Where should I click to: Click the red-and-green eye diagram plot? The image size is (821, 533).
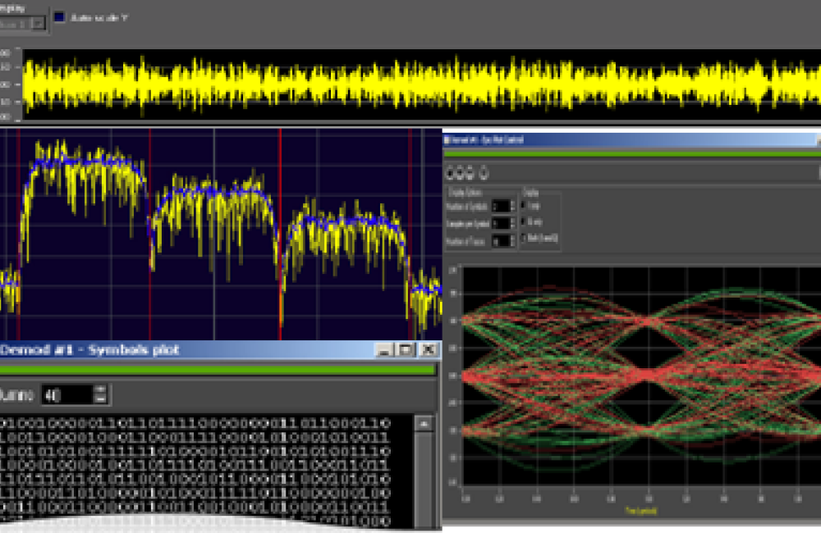[641, 376]
